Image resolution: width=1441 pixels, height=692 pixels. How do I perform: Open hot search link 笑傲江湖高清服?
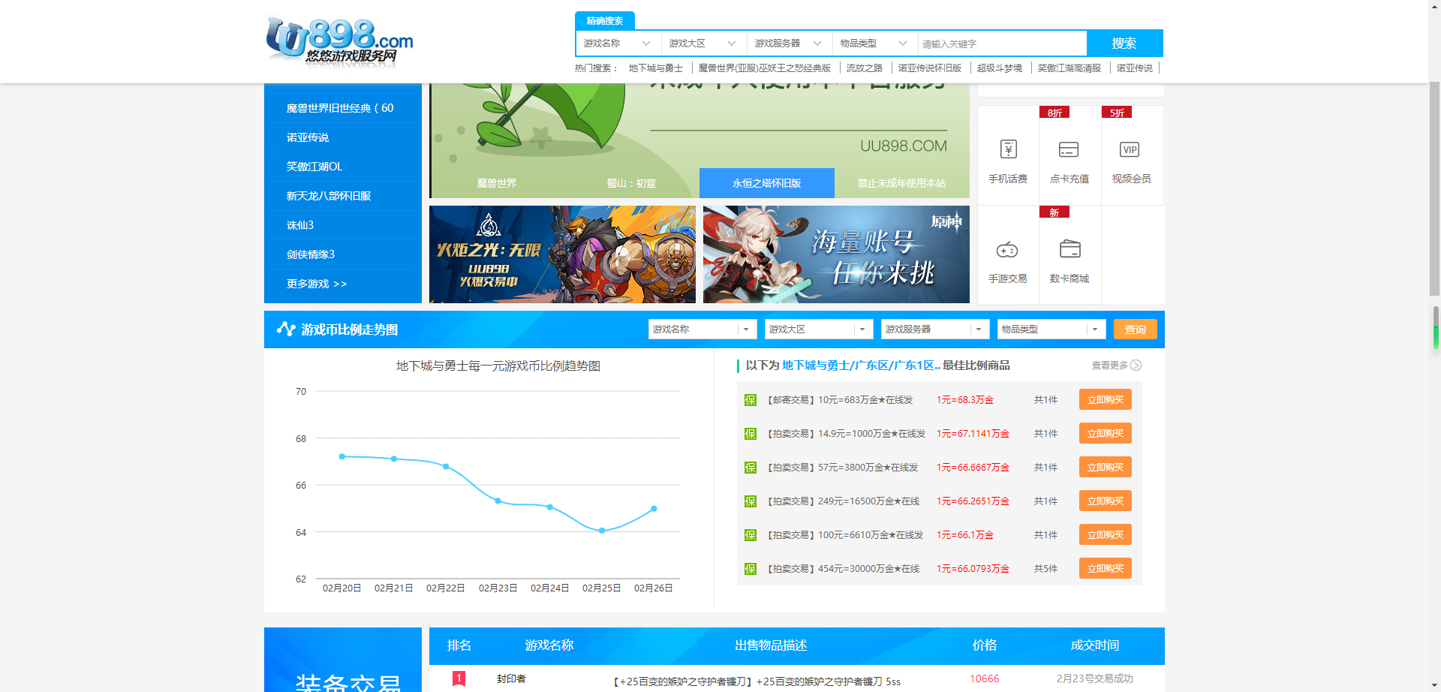(1069, 68)
